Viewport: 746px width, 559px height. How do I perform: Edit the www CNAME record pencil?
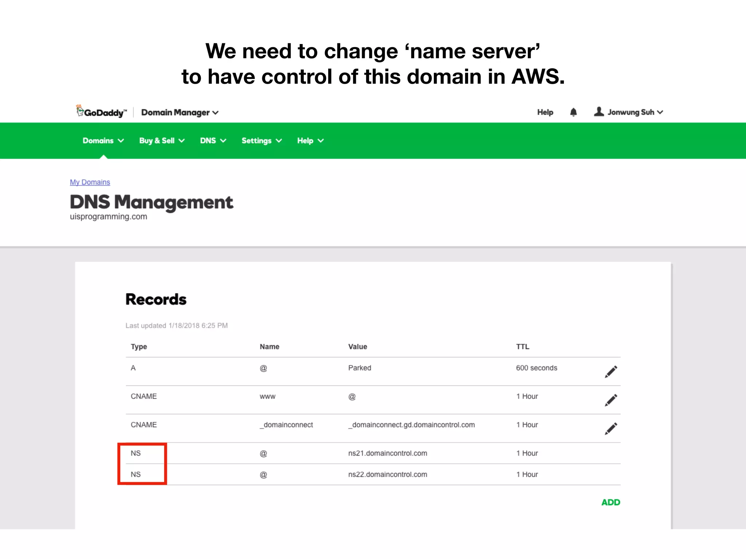pos(611,400)
